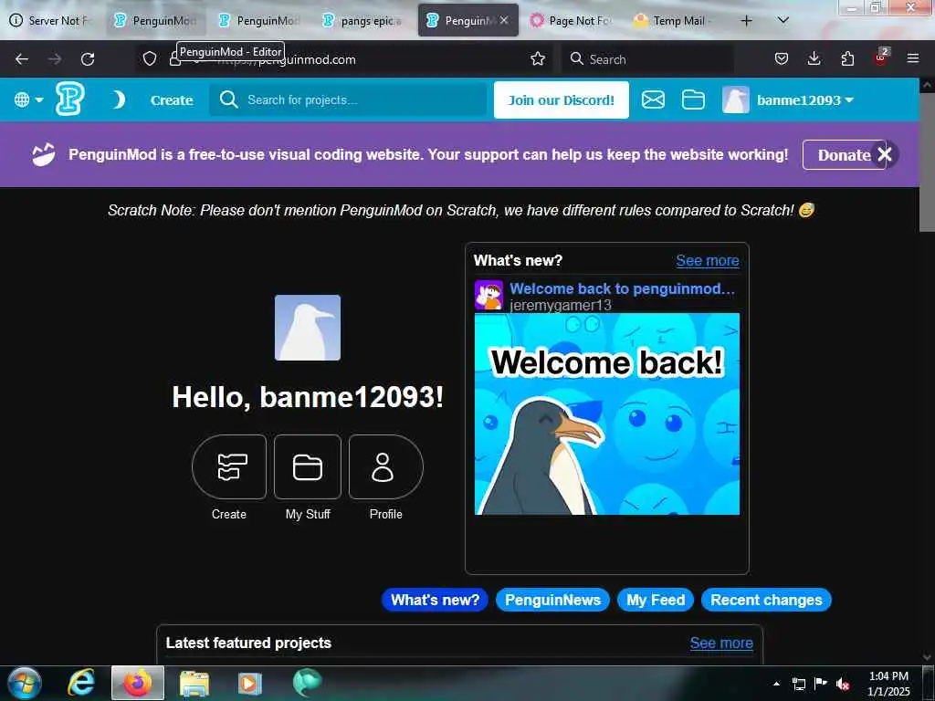Open the My Stuff folder icon in navbar
Image resolution: width=935 pixels, height=701 pixels.
tap(693, 99)
